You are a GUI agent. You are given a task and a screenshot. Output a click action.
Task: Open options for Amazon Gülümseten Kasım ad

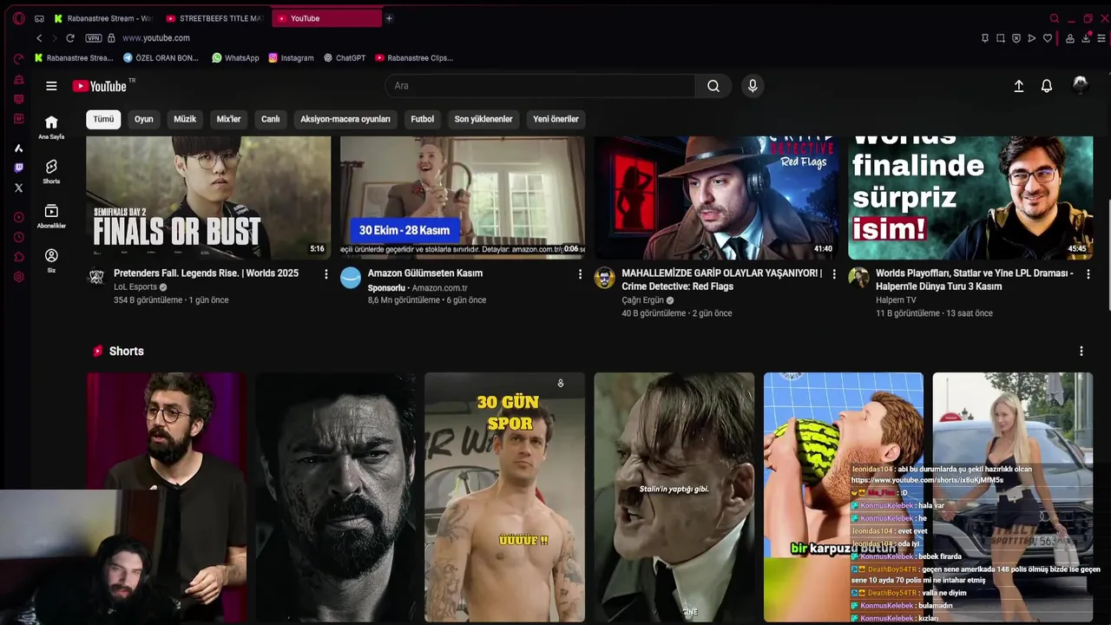(x=580, y=274)
